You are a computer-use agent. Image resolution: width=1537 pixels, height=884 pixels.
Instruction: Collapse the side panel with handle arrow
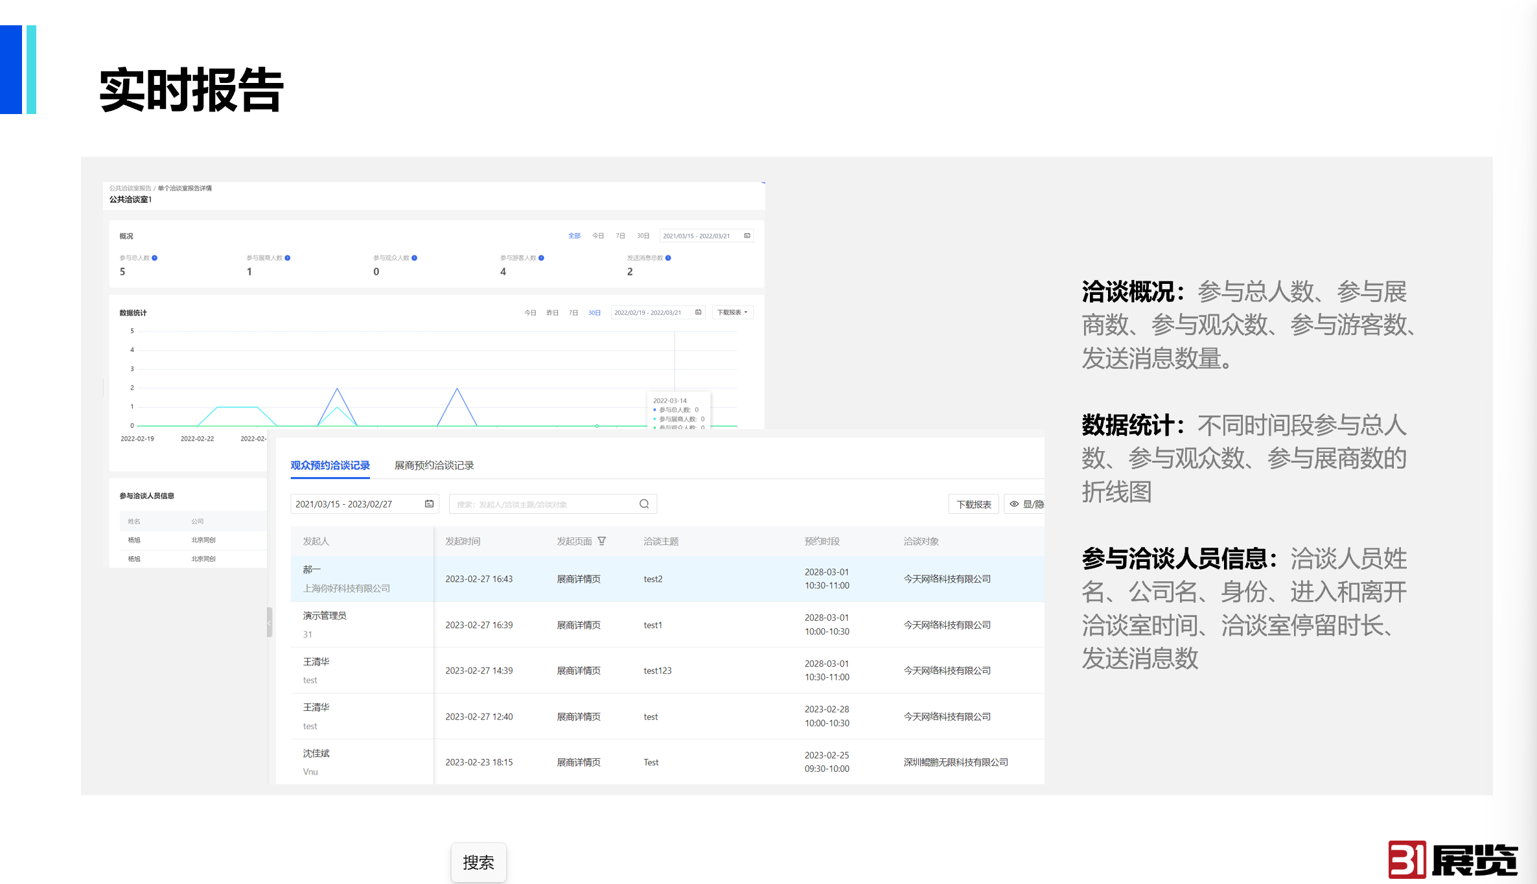tap(270, 623)
